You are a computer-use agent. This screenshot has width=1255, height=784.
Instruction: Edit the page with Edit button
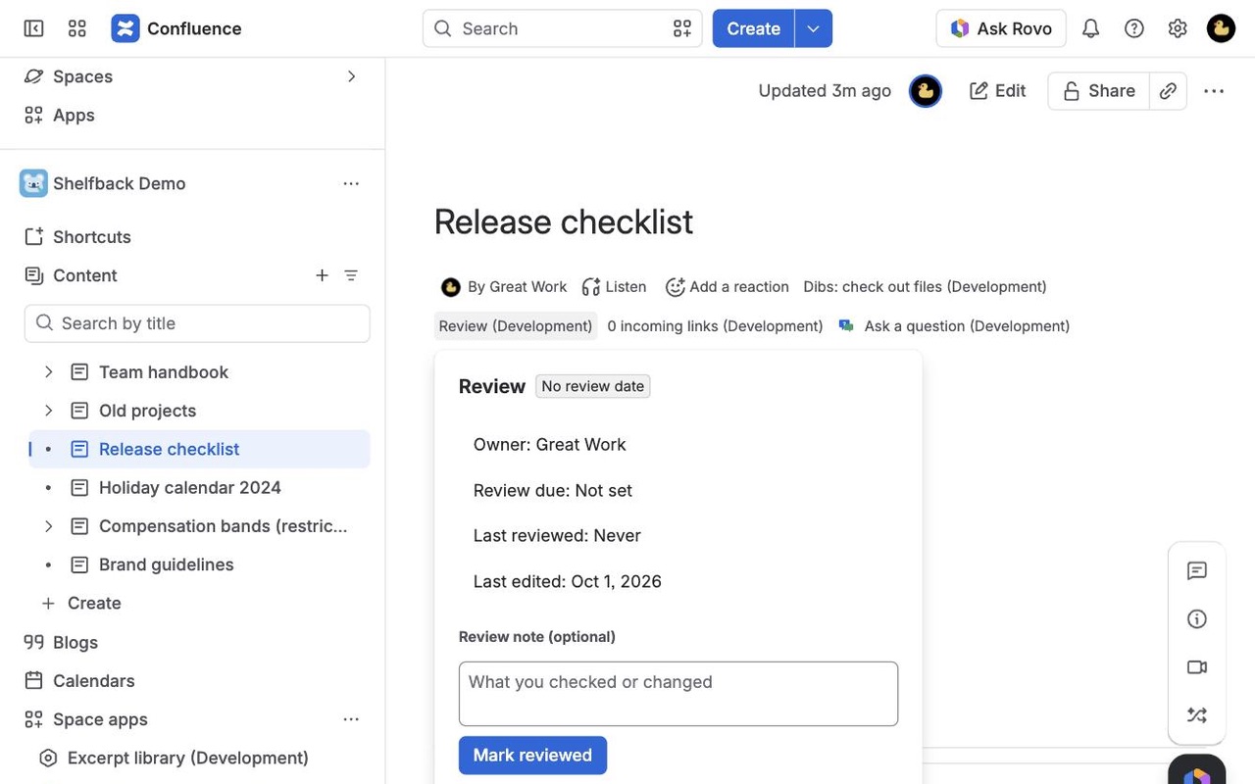coord(997,91)
